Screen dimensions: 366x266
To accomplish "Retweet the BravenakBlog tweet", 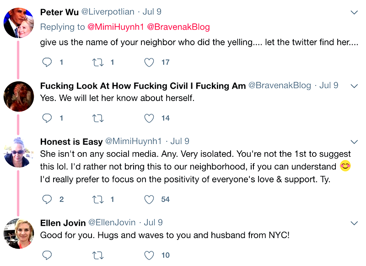I will point(98,118).
